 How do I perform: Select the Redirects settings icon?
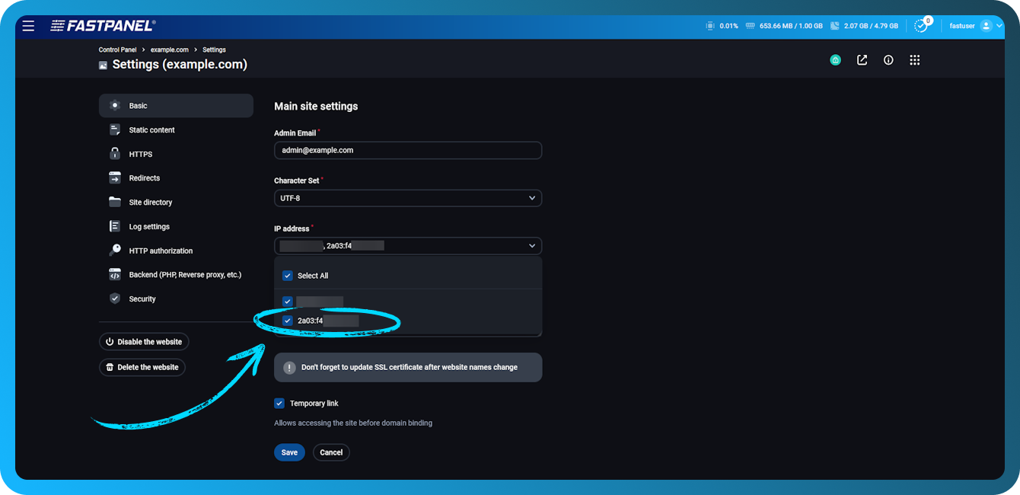tap(115, 177)
